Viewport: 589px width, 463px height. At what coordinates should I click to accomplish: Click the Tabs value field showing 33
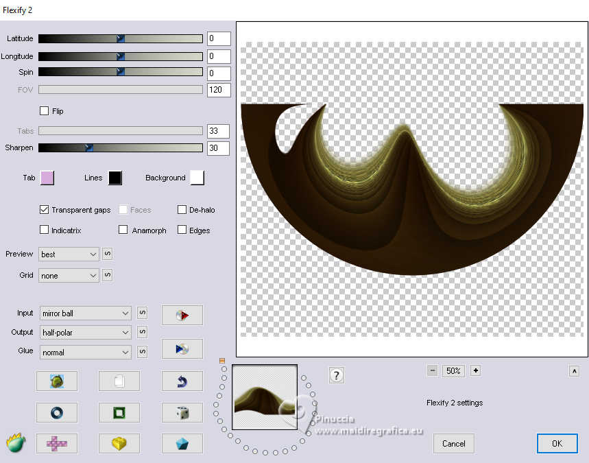point(218,131)
